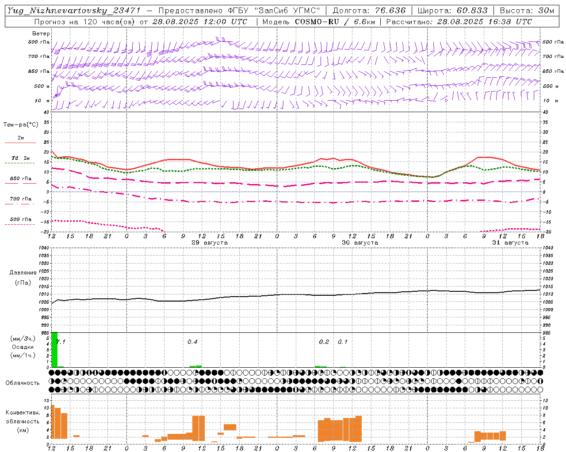566x452 pixels.
Task: Click the (мм/1ч.) precipitation unit label
Action: [x=23, y=355]
